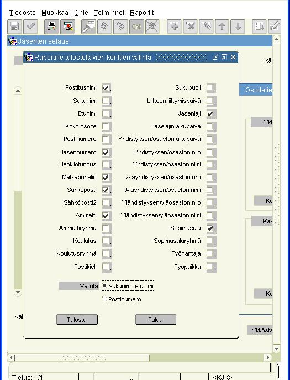The width and height of the screenshot is (290, 380).
Task: Uncheck the Ammatti checkbox
Action: click(106, 216)
